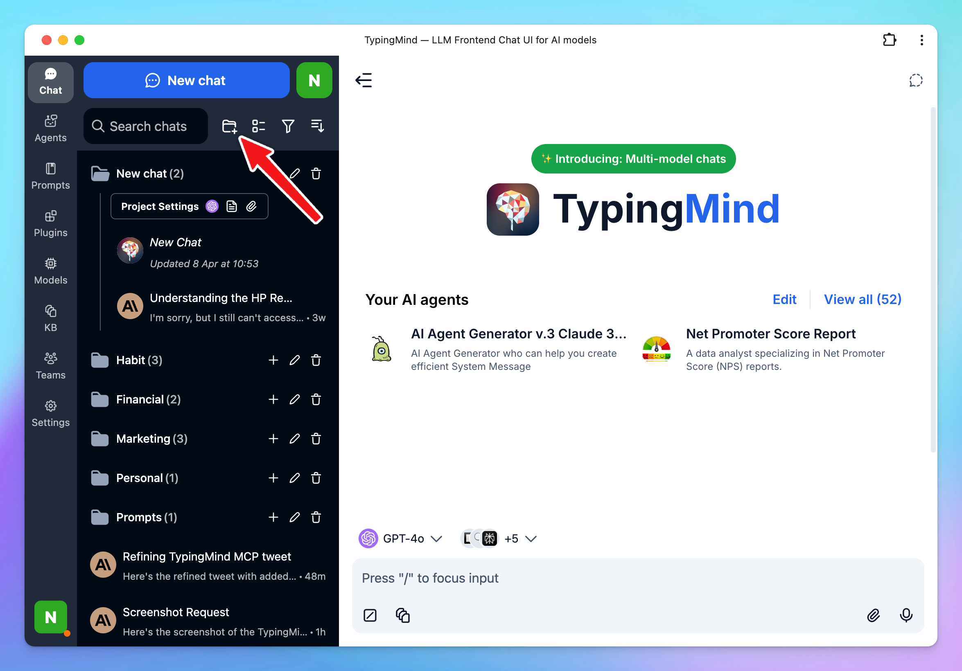Image resolution: width=962 pixels, height=671 pixels.
Task: Collapse the sidebar with the arrow icon
Action: click(363, 80)
